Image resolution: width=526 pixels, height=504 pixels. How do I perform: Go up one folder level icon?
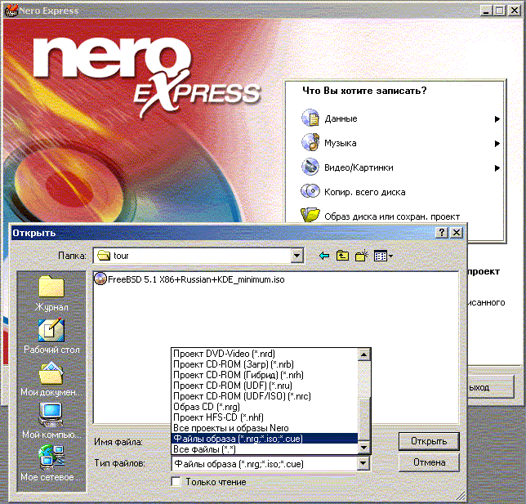342,256
